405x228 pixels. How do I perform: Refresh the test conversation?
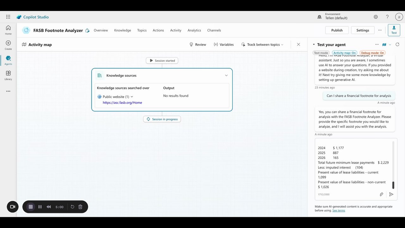[x=397, y=45]
